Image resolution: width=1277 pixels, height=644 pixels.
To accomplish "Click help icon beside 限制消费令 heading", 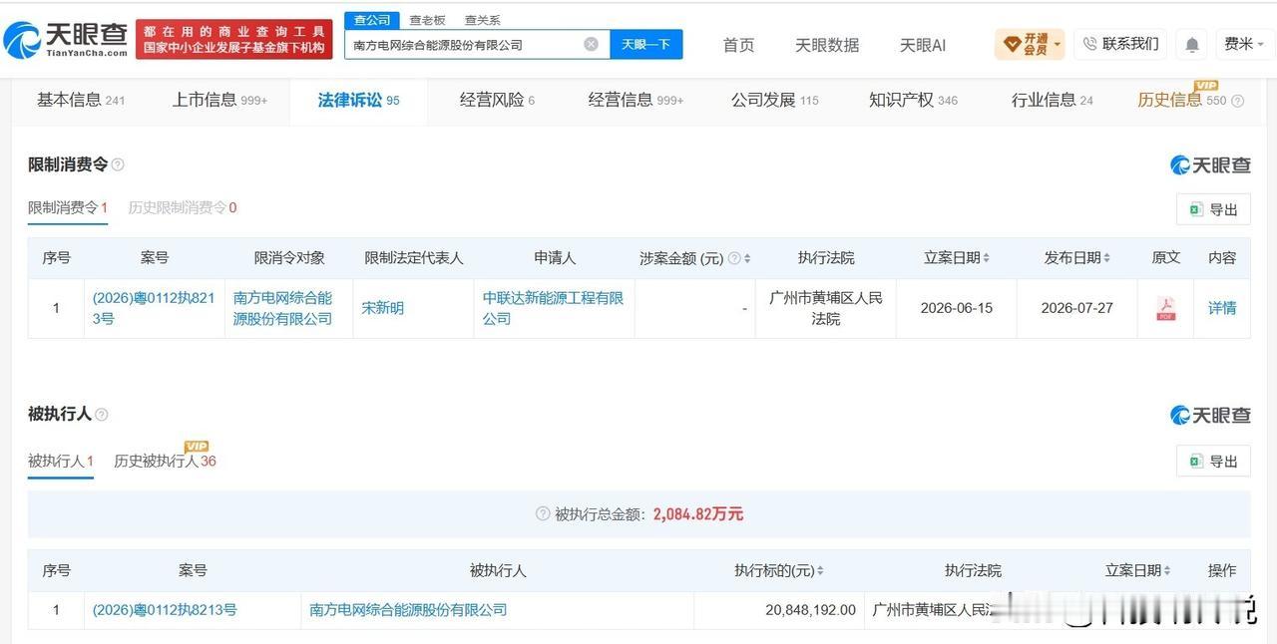I will click(118, 164).
